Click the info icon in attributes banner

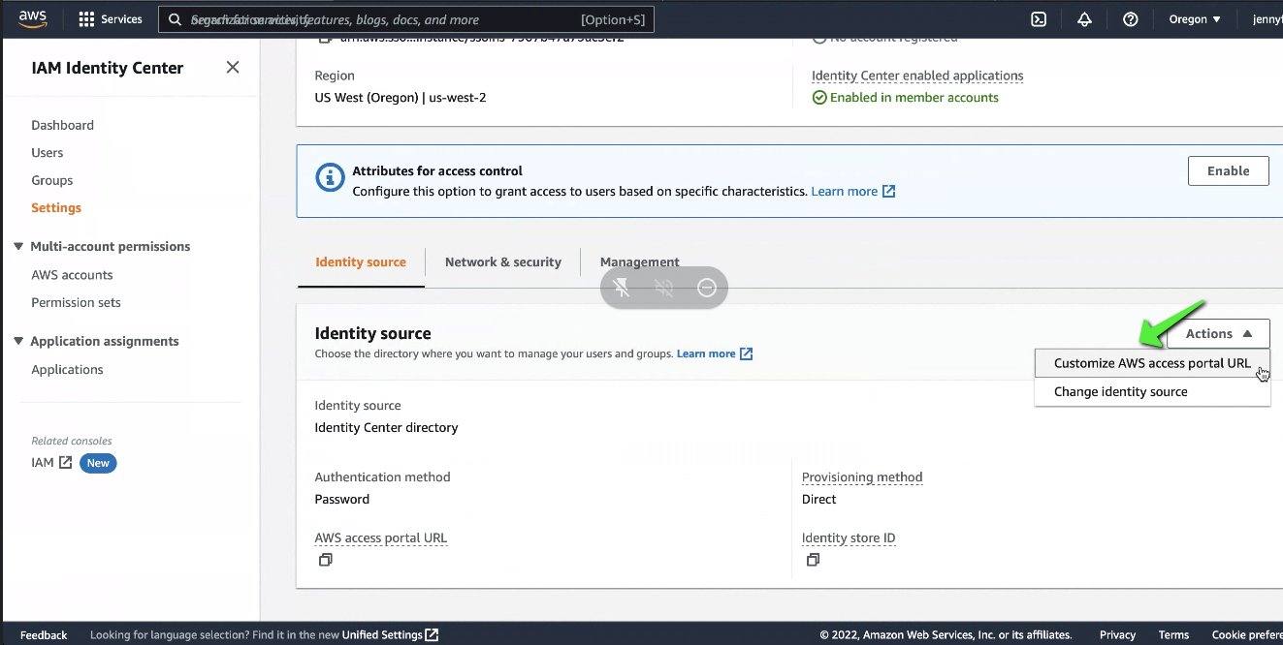[331, 177]
